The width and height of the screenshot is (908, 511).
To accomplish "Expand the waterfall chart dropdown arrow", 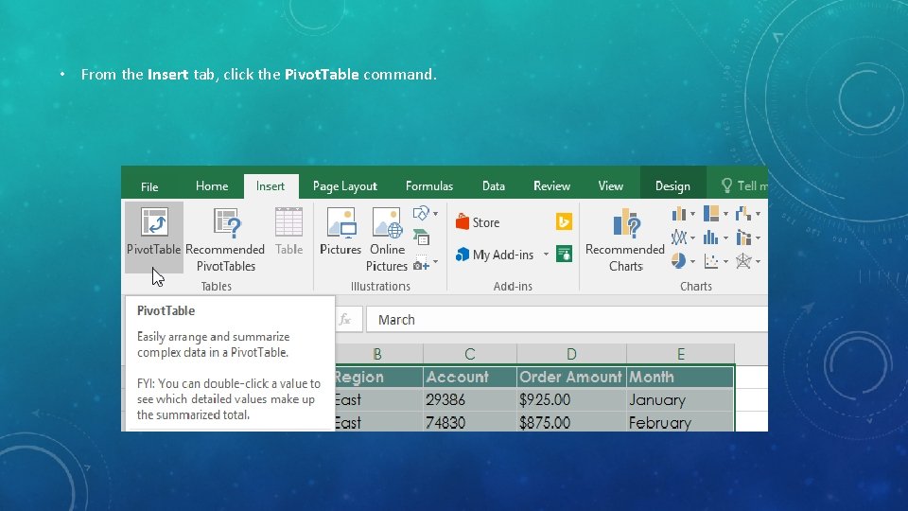I will [758, 214].
